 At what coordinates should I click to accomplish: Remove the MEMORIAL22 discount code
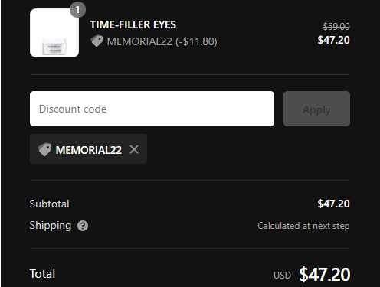(x=134, y=149)
